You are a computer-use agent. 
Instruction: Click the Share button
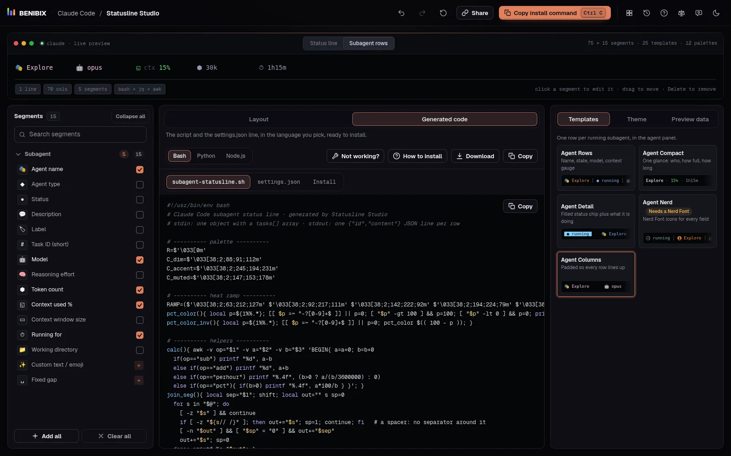point(475,13)
